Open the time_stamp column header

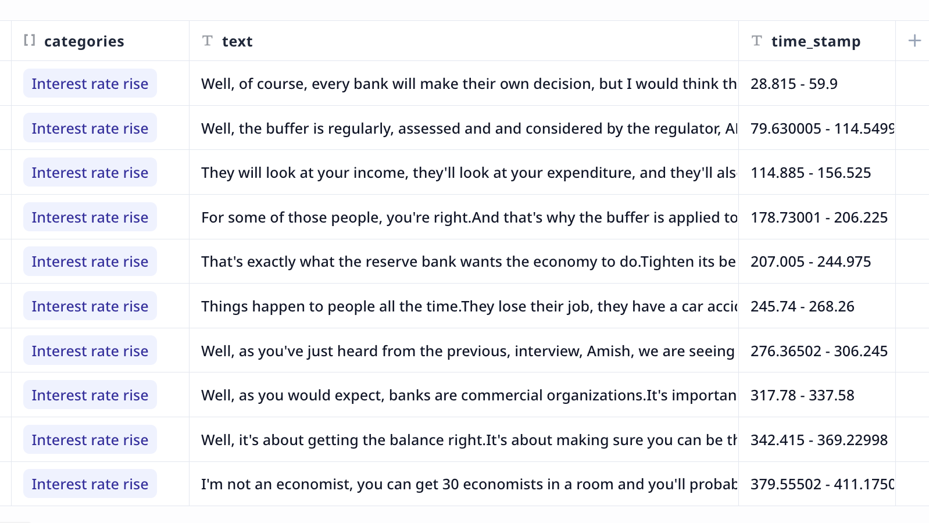pyautogui.click(x=817, y=41)
